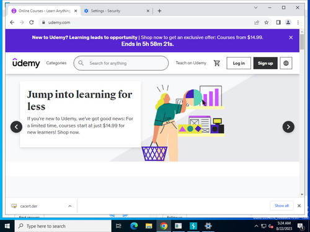Open Task View on the taskbar
The width and height of the screenshot is (310, 232).
118,226
